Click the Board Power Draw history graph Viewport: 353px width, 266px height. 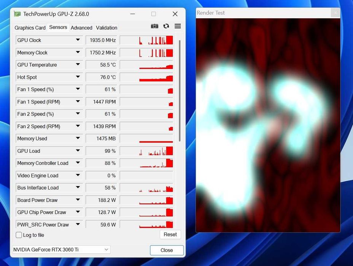tap(146, 200)
